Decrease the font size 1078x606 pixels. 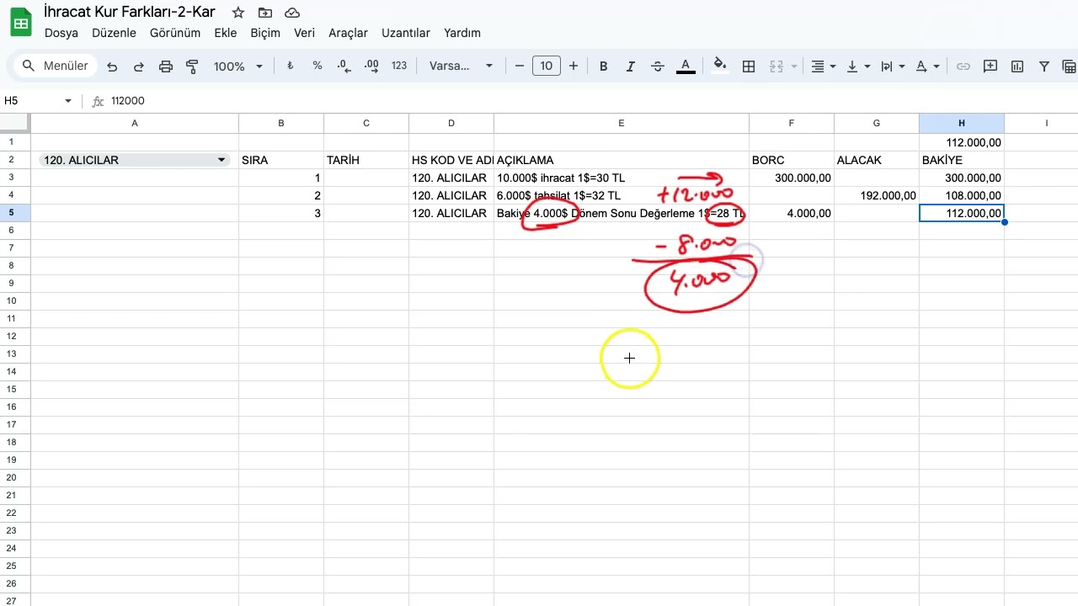coord(520,66)
